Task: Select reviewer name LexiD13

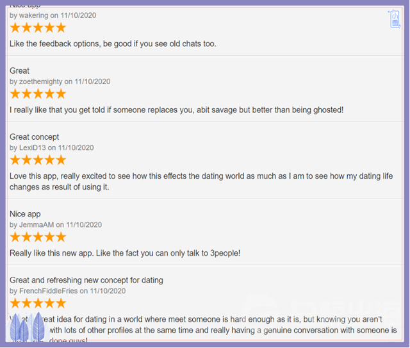Action: pos(33,147)
